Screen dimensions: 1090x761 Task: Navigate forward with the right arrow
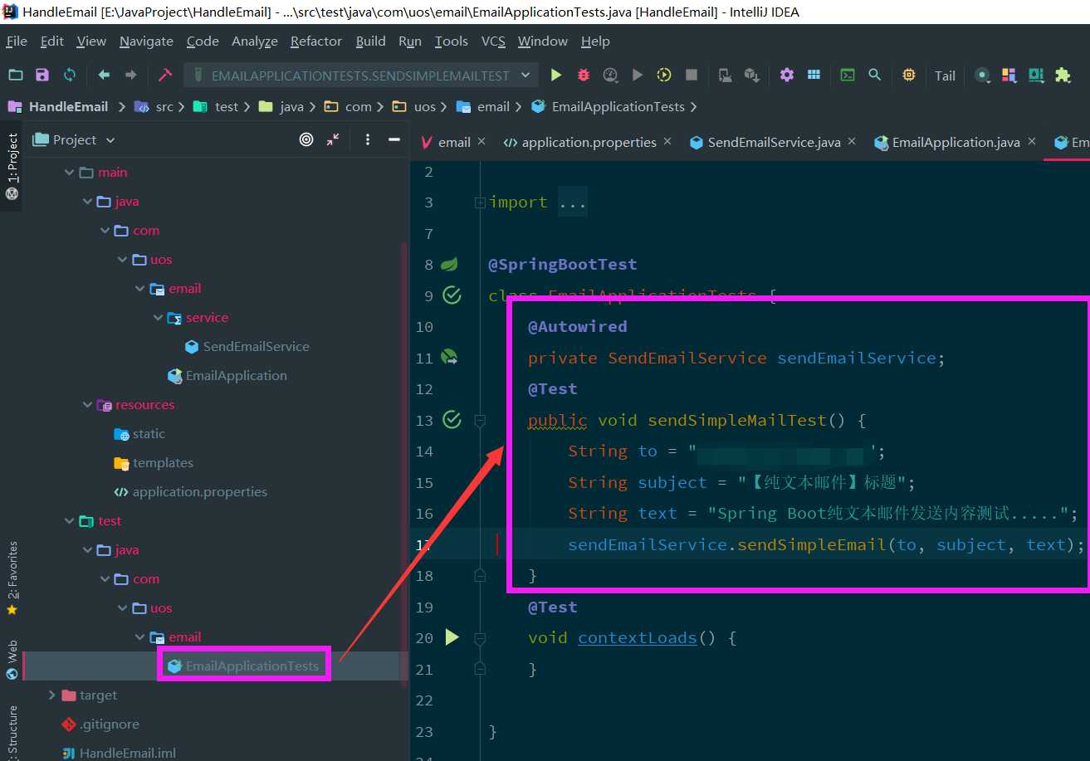pos(130,75)
